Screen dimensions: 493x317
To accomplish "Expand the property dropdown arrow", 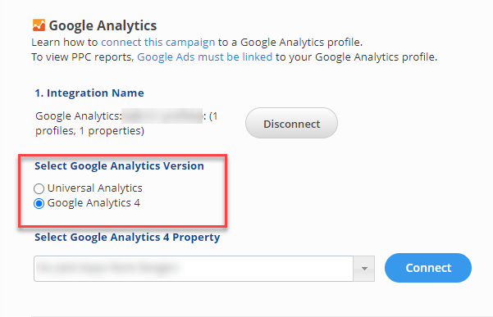I will (x=364, y=269).
